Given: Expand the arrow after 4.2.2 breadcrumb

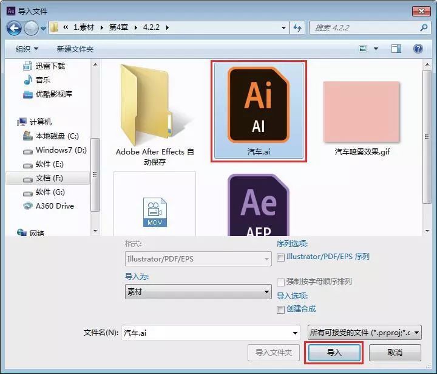Looking at the screenshot, I should coord(168,27).
